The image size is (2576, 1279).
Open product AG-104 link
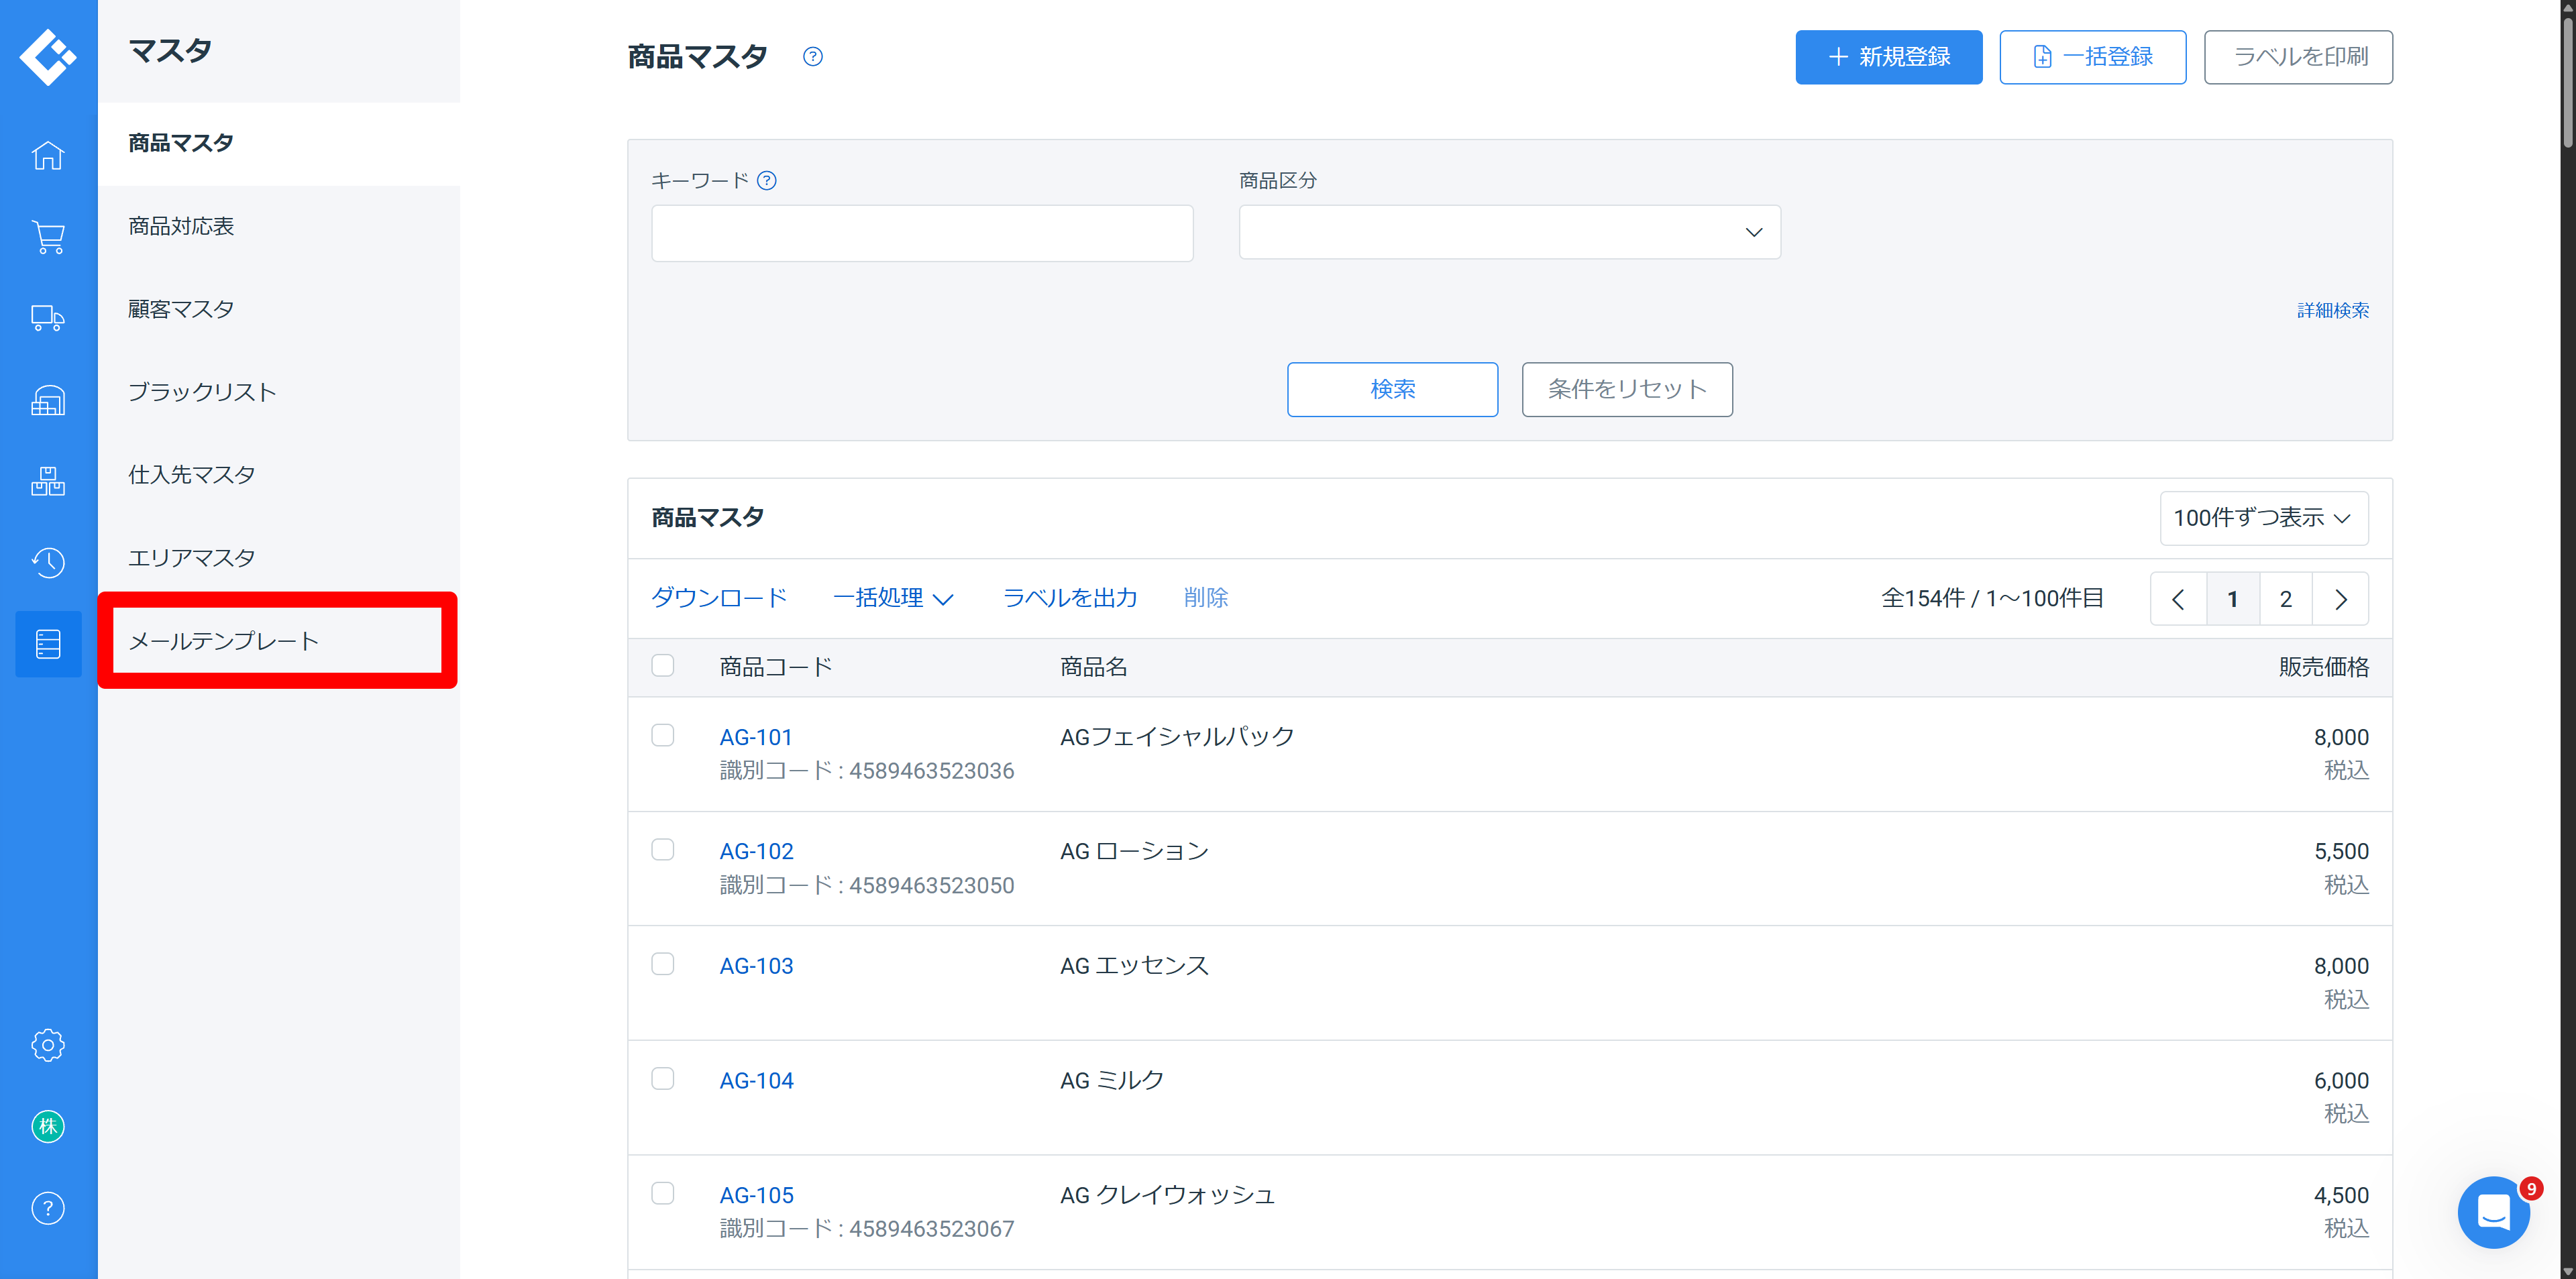(x=756, y=1081)
